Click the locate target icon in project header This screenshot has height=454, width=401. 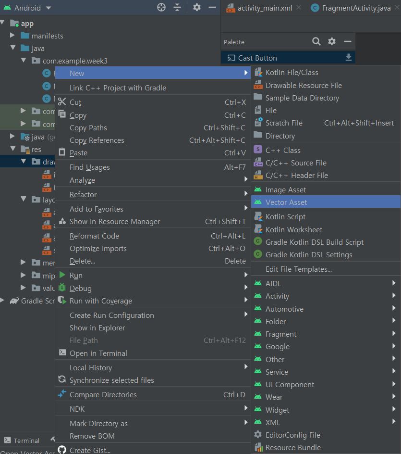click(x=161, y=7)
